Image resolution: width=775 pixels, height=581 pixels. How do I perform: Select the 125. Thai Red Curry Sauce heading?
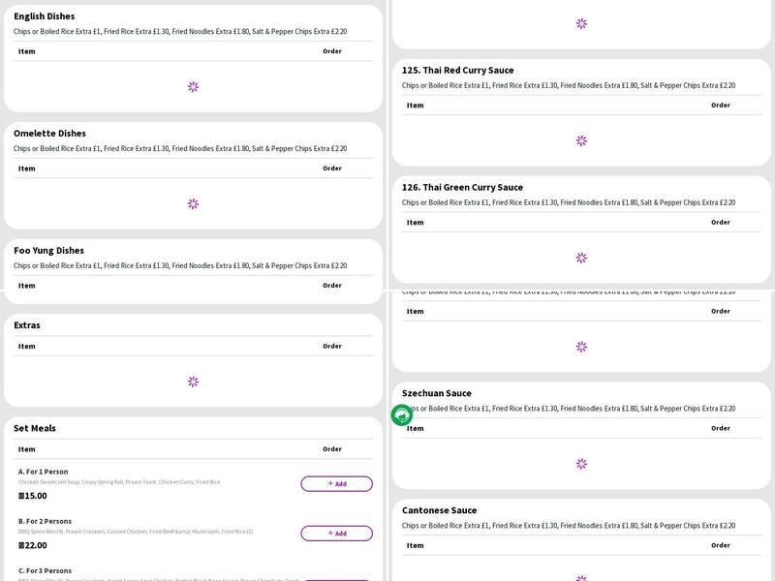coord(457,71)
